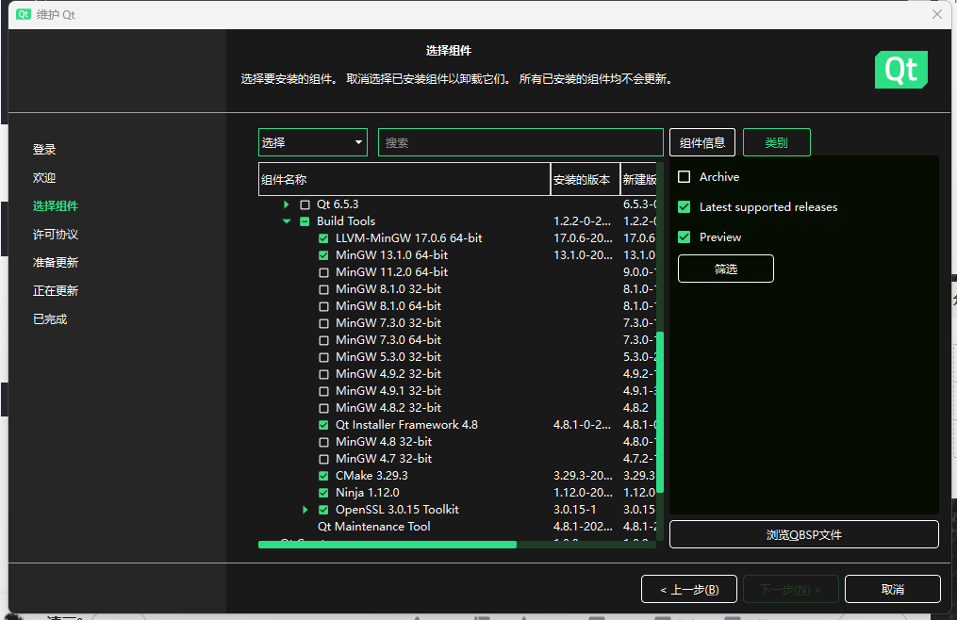Check the MinGW 11.2.0 64-bit box

point(323,272)
